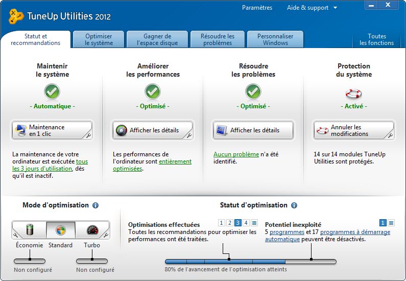Viewport: 406px width, 281px height.
Task: Go to page 2 of Optimisations effectuées
Action: (x=230, y=223)
